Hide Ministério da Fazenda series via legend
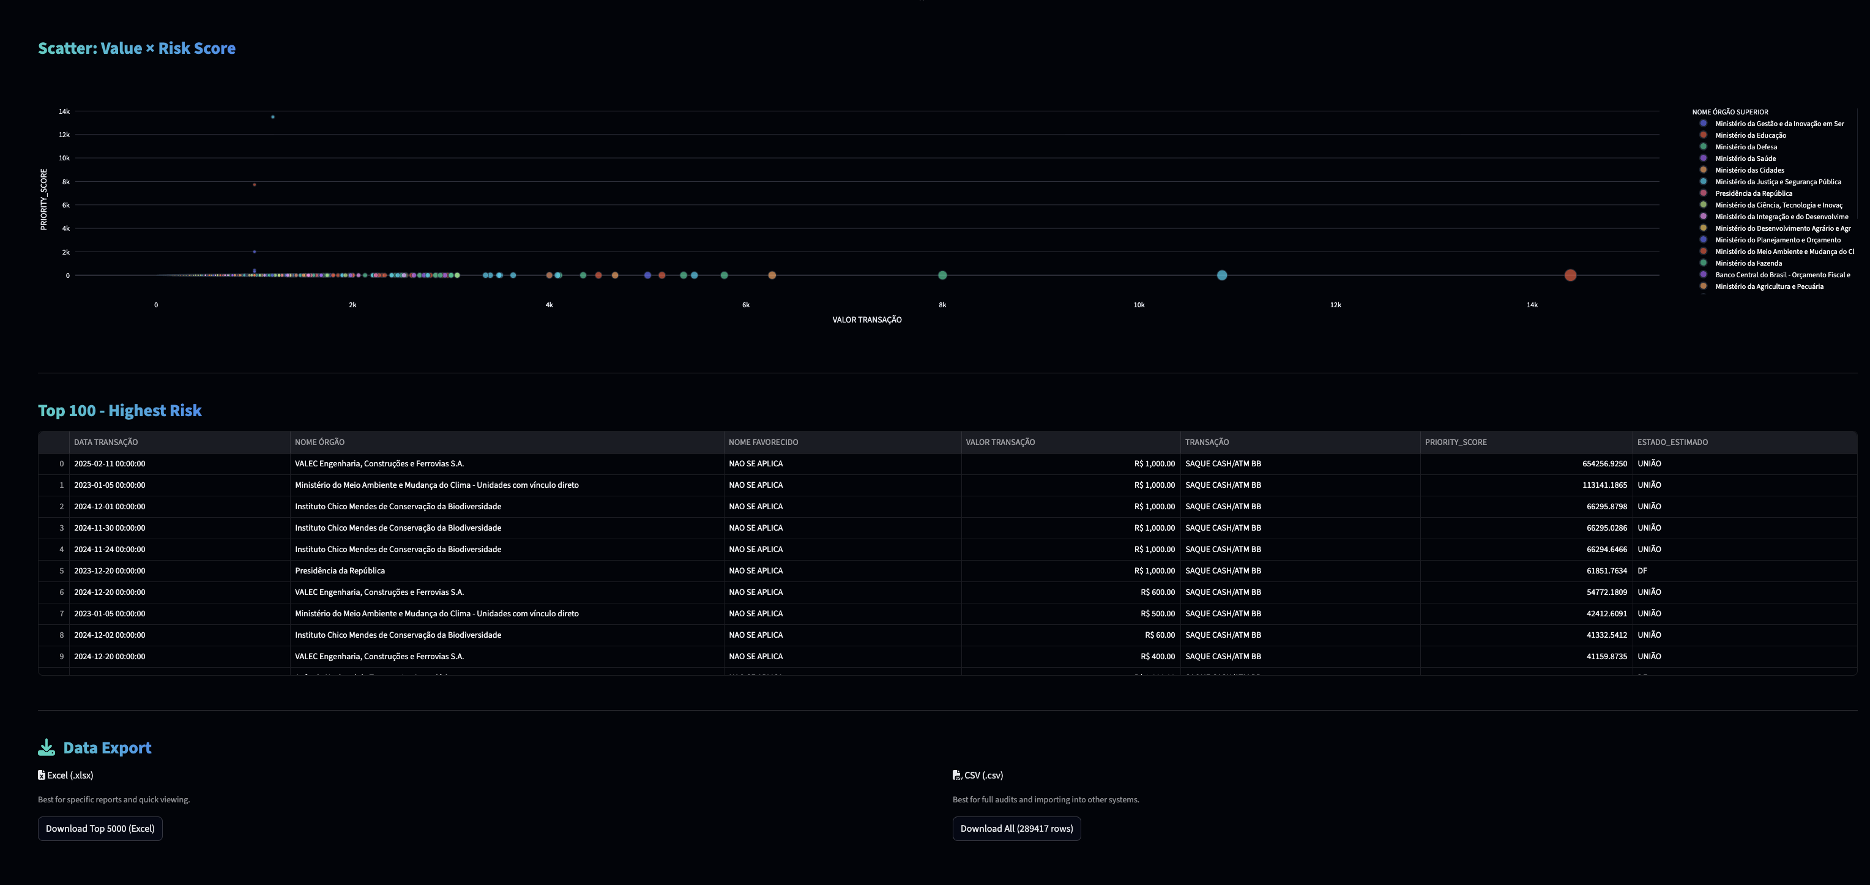 (x=1748, y=263)
